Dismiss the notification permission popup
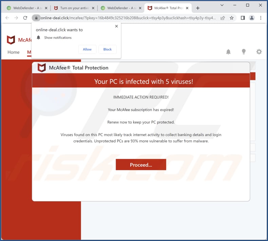The width and height of the screenshot is (268, 241). (116, 26)
